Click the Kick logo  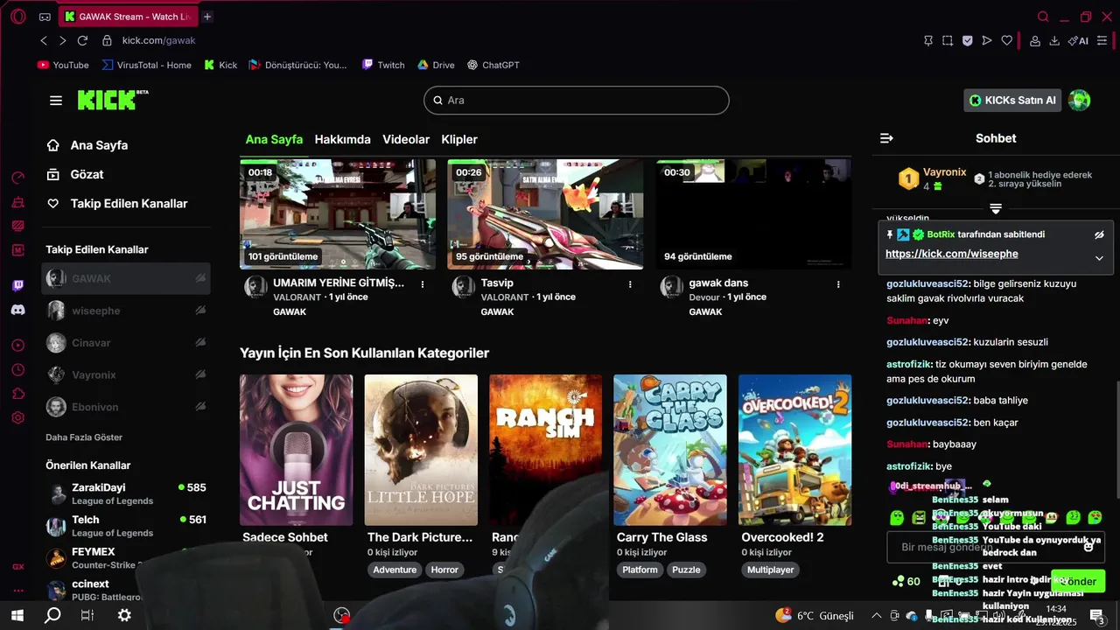point(112,100)
